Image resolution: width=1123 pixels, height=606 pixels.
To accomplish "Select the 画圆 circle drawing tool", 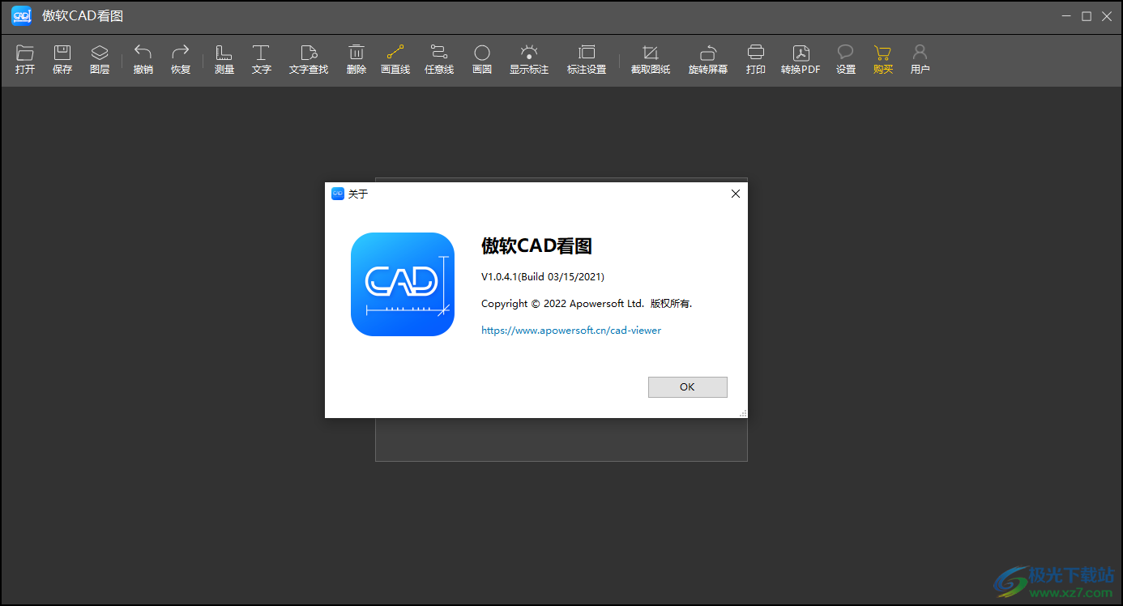I will pyautogui.click(x=482, y=58).
